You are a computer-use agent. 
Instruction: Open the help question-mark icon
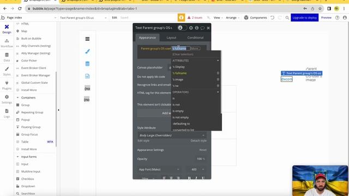338,17
